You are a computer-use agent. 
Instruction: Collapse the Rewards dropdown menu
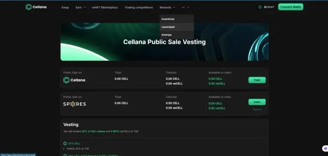167,7
